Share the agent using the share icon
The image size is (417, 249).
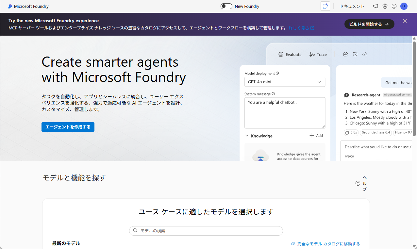point(345,54)
